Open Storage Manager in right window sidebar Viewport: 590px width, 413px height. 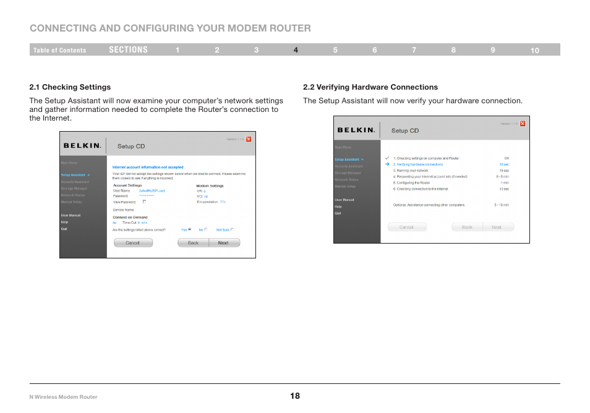(x=348, y=173)
